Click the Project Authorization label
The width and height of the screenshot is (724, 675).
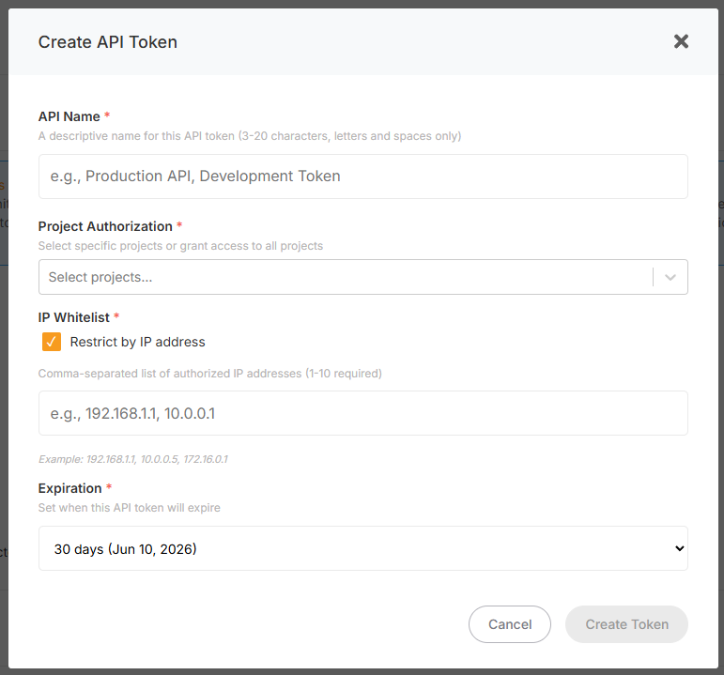[x=105, y=226]
